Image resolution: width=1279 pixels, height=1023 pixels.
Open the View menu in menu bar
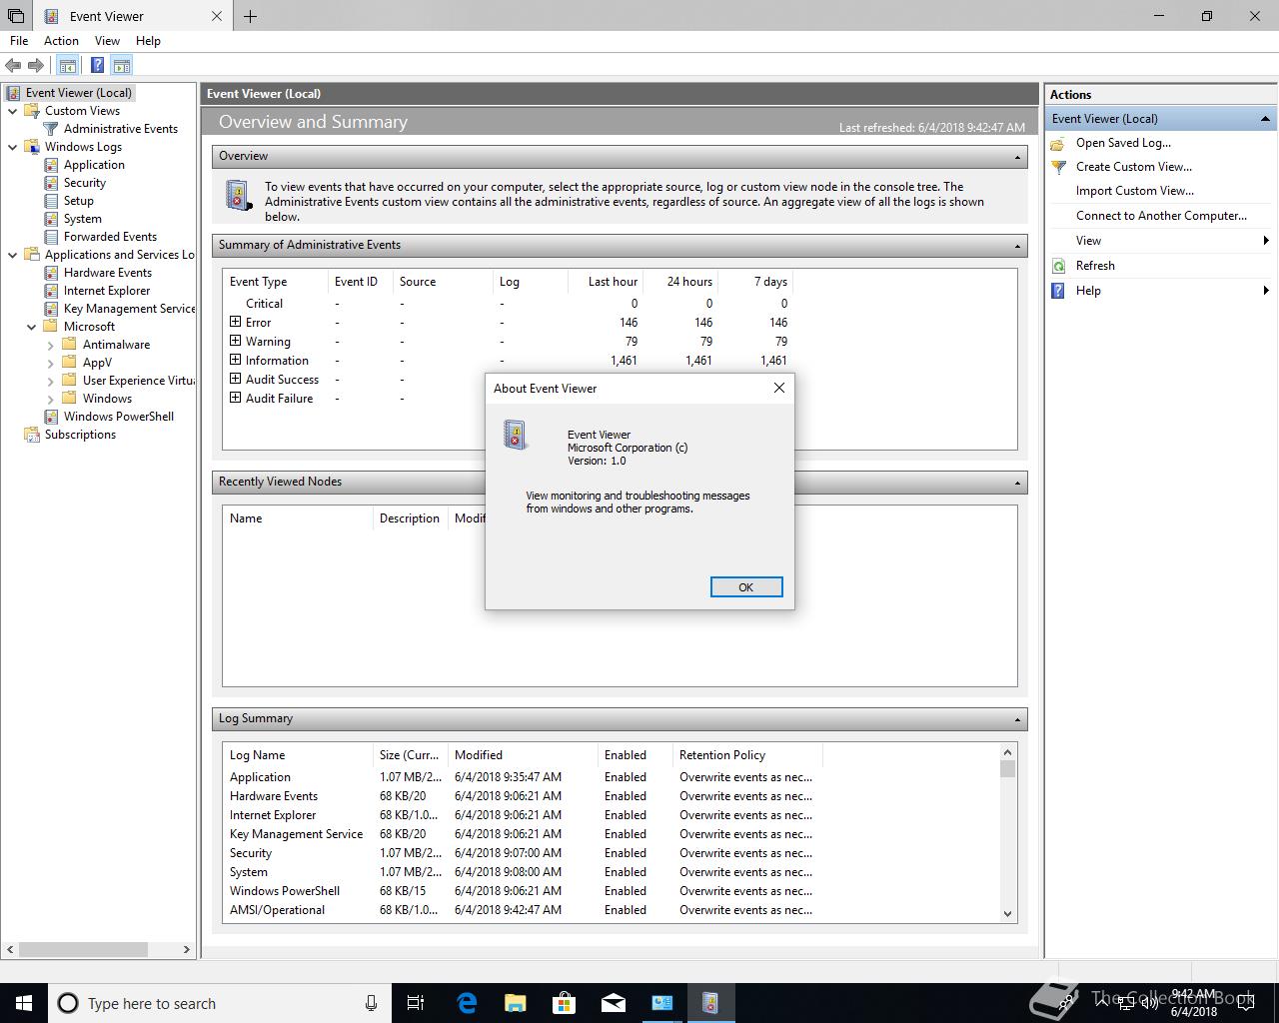click(x=107, y=41)
